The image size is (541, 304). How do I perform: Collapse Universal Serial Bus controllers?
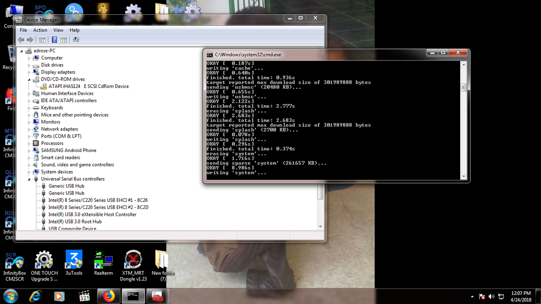[29, 179]
